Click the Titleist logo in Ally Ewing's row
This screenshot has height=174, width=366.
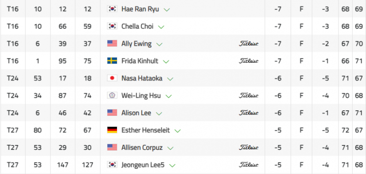249,44
